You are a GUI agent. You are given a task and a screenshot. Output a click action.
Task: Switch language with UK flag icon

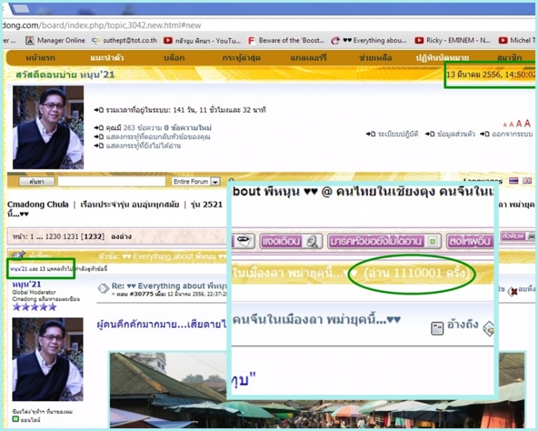(527, 181)
